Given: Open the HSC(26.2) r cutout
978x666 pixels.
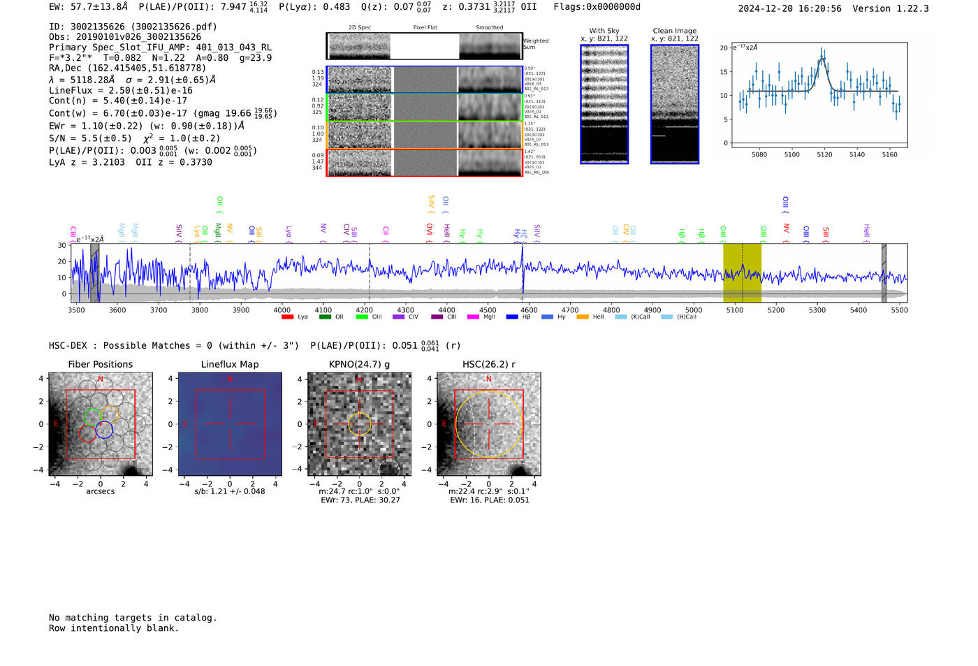Looking at the screenshot, I should [488, 424].
